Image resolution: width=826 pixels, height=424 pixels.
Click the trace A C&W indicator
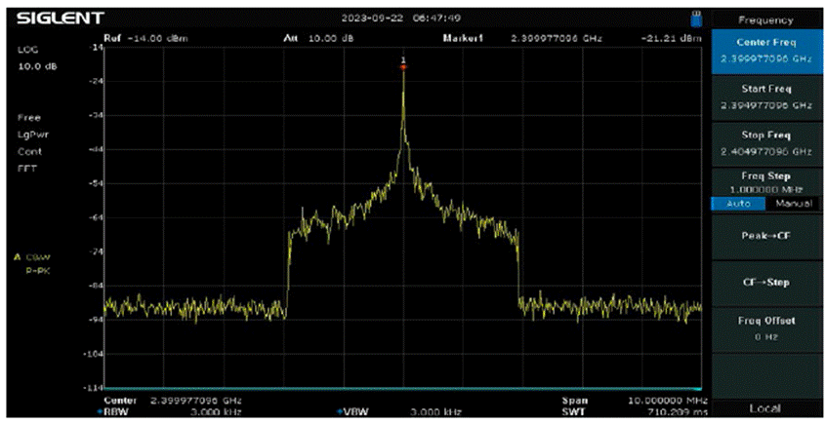[32, 256]
